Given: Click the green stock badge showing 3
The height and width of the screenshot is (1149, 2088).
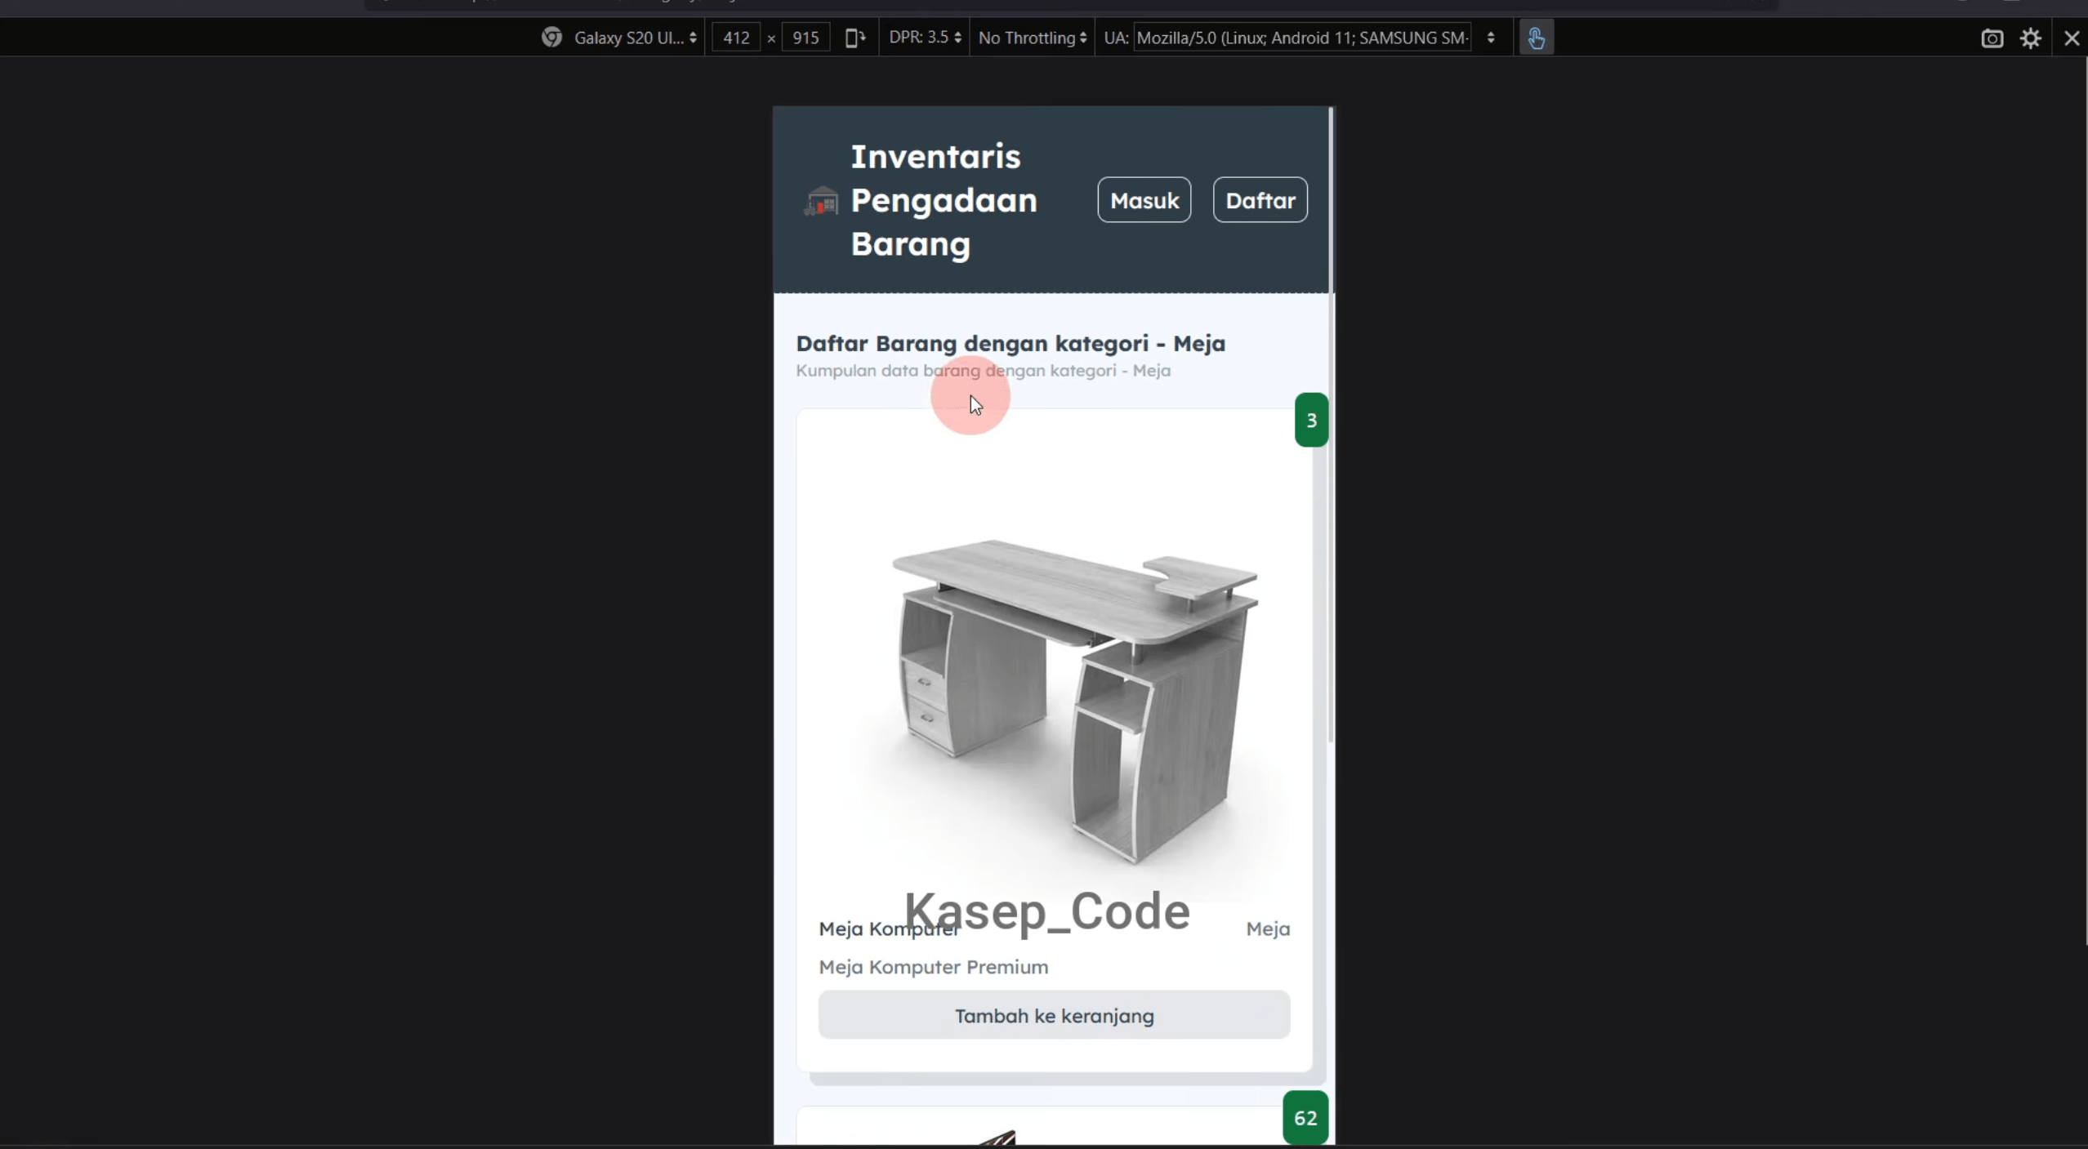Looking at the screenshot, I should click(x=1311, y=420).
